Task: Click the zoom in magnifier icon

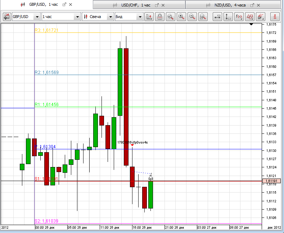Action: pos(181,17)
